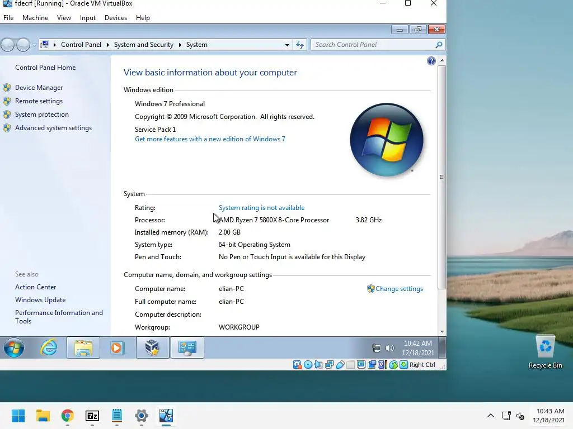Image resolution: width=573 pixels, height=429 pixels.
Task: Go to Control Panel Home
Action: tap(45, 68)
